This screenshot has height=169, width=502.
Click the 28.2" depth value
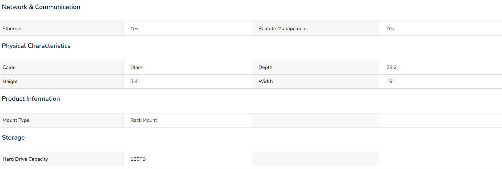point(392,67)
